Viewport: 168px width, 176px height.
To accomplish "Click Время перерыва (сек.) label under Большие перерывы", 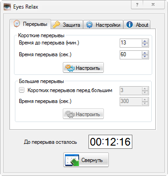I will [45, 101].
